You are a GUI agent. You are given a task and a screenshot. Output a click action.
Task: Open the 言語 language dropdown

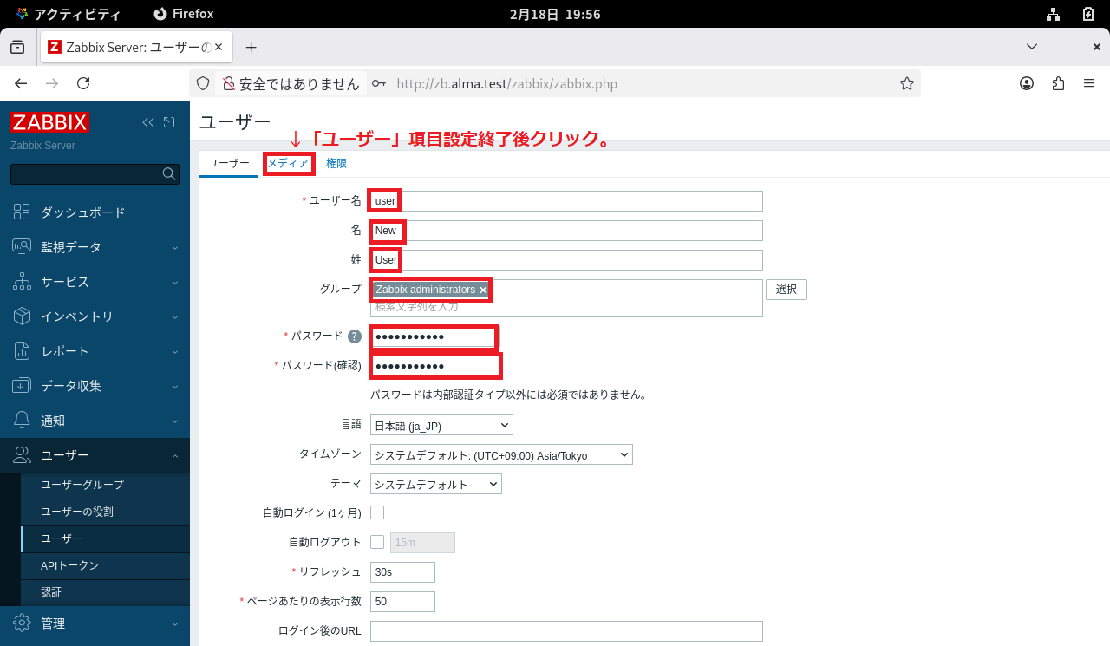point(441,425)
